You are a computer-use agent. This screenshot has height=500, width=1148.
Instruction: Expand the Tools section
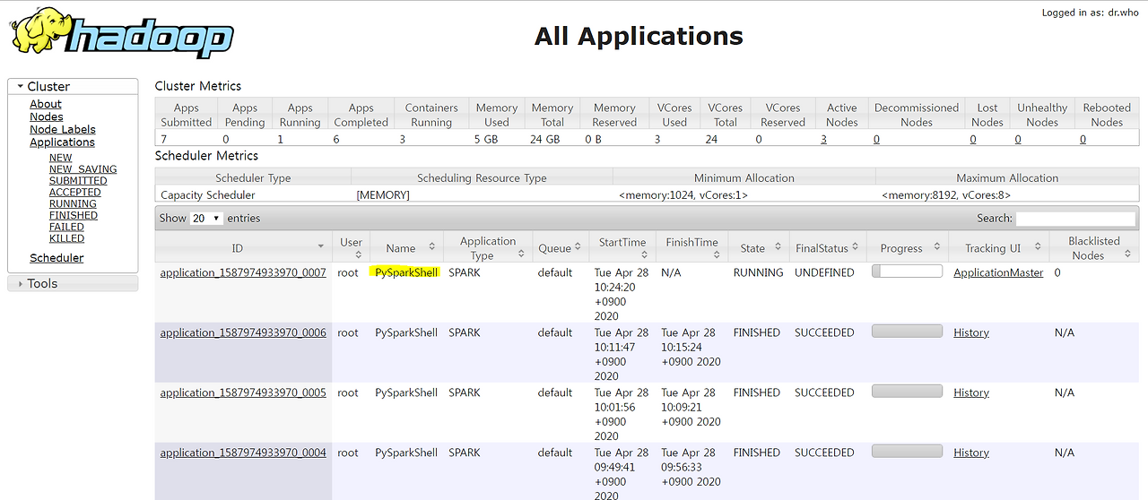click(73, 283)
